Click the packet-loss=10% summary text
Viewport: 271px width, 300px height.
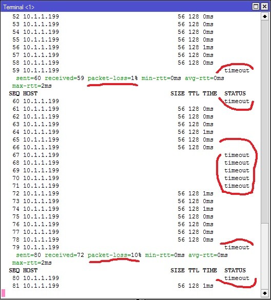[x=114, y=255]
